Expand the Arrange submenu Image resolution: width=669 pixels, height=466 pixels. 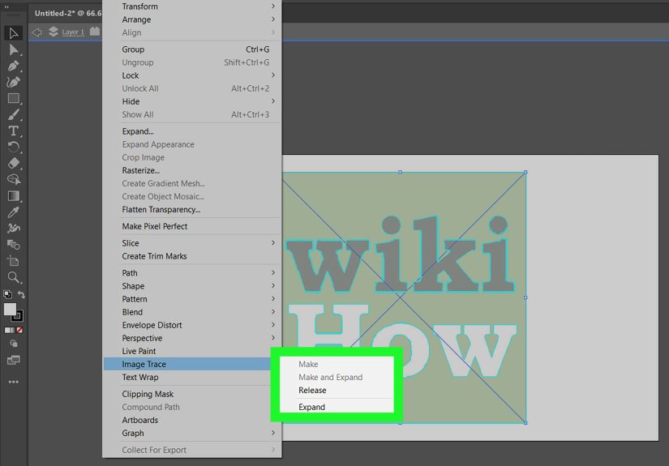(x=192, y=19)
